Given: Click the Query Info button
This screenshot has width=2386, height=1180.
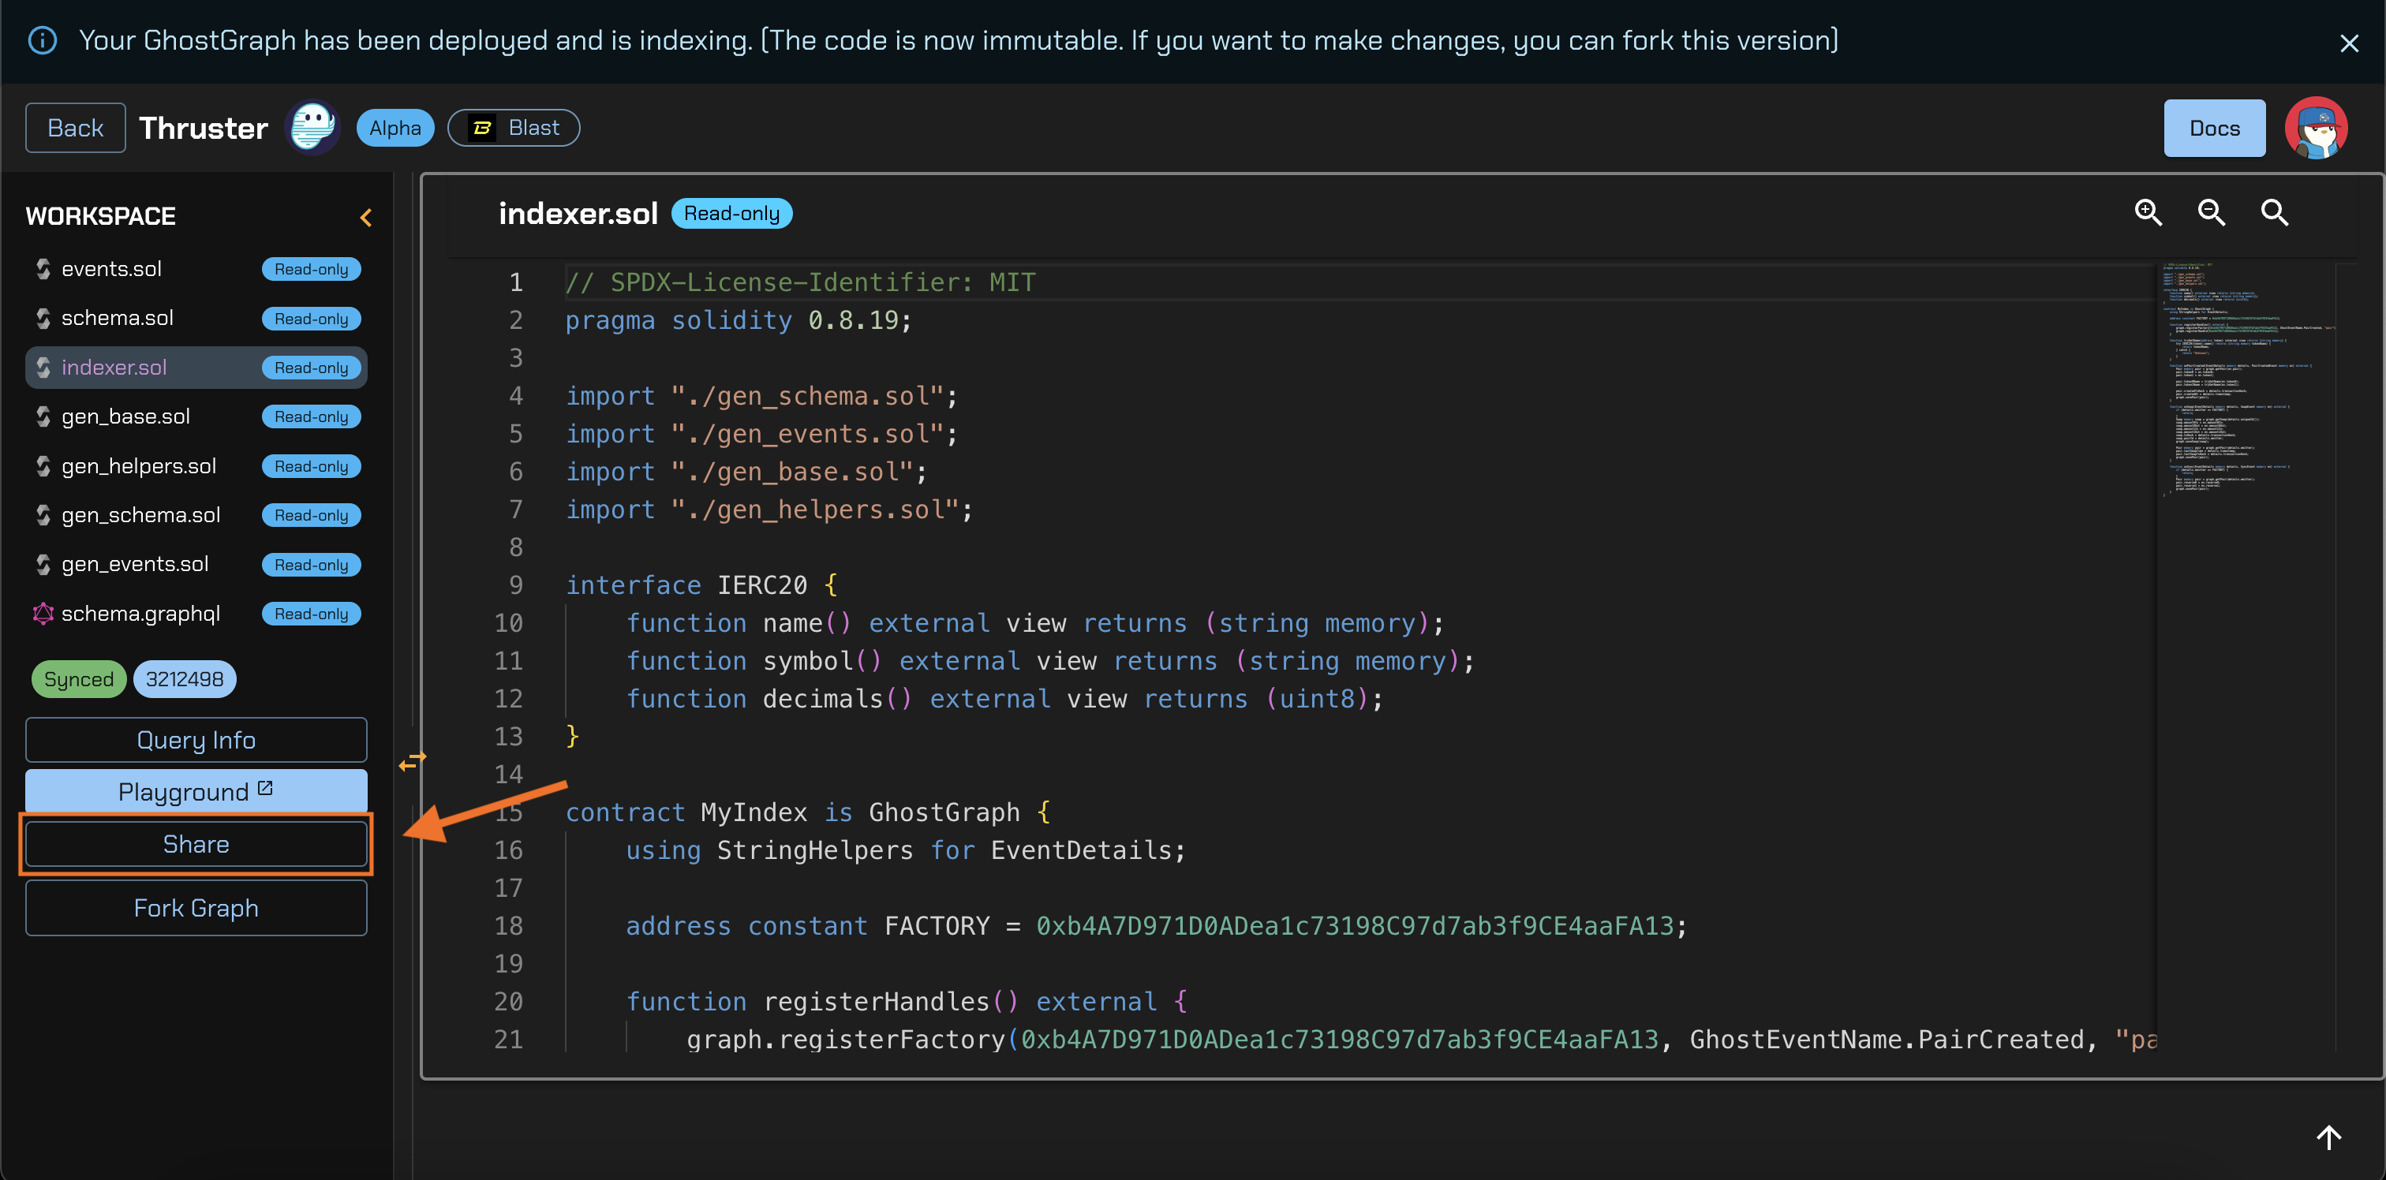Looking at the screenshot, I should point(196,740).
